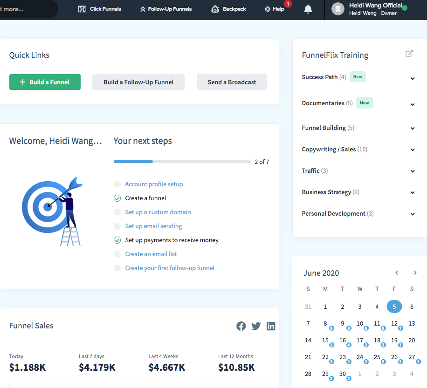427x388 pixels.
Task: Go to next month in calendar
Action: (415, 273)
